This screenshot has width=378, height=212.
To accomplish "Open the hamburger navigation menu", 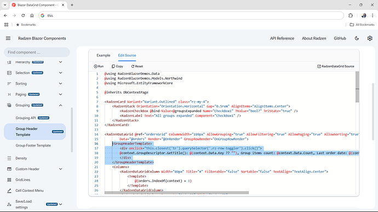I will pyautogui.click(x=8, y=38).
